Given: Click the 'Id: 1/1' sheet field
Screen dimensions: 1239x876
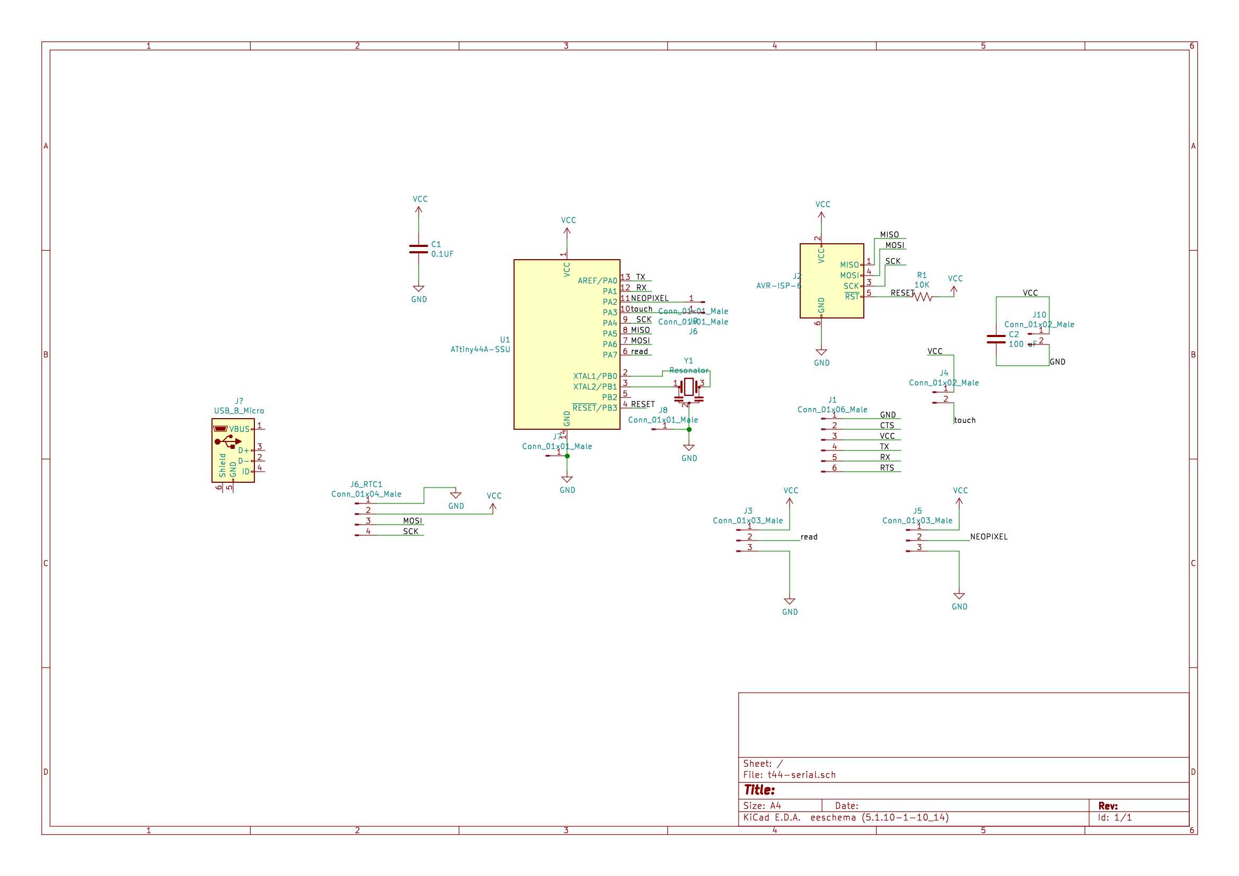Looking at the screenshot, I should pyautogui.click(x=1115, y=818).
